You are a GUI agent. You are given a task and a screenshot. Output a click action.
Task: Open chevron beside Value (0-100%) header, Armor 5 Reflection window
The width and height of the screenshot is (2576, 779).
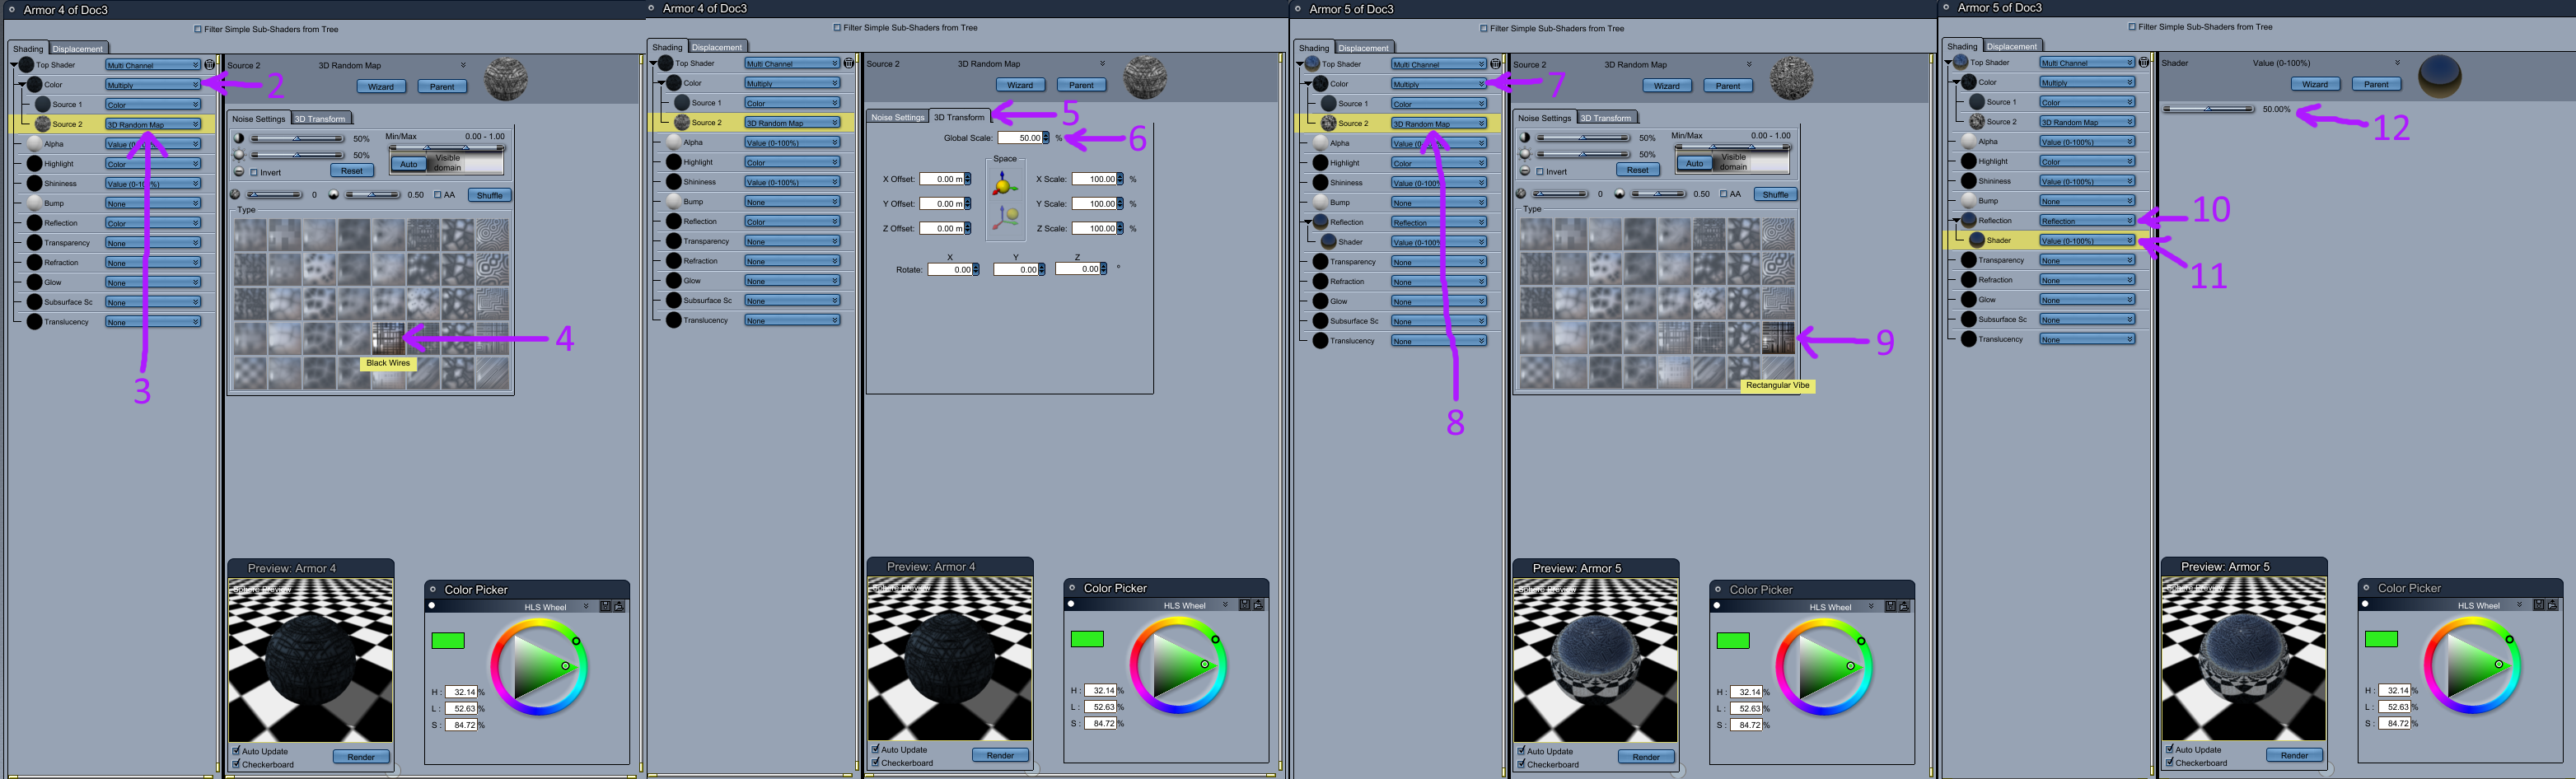click(x=2398, y=62)
